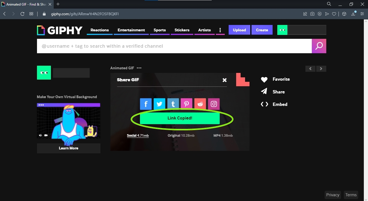Open the Entertainment category

tap(131, 30)
